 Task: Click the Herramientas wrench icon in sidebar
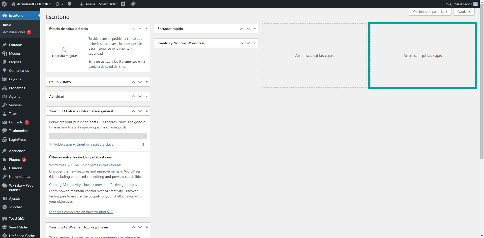[5, 177]
